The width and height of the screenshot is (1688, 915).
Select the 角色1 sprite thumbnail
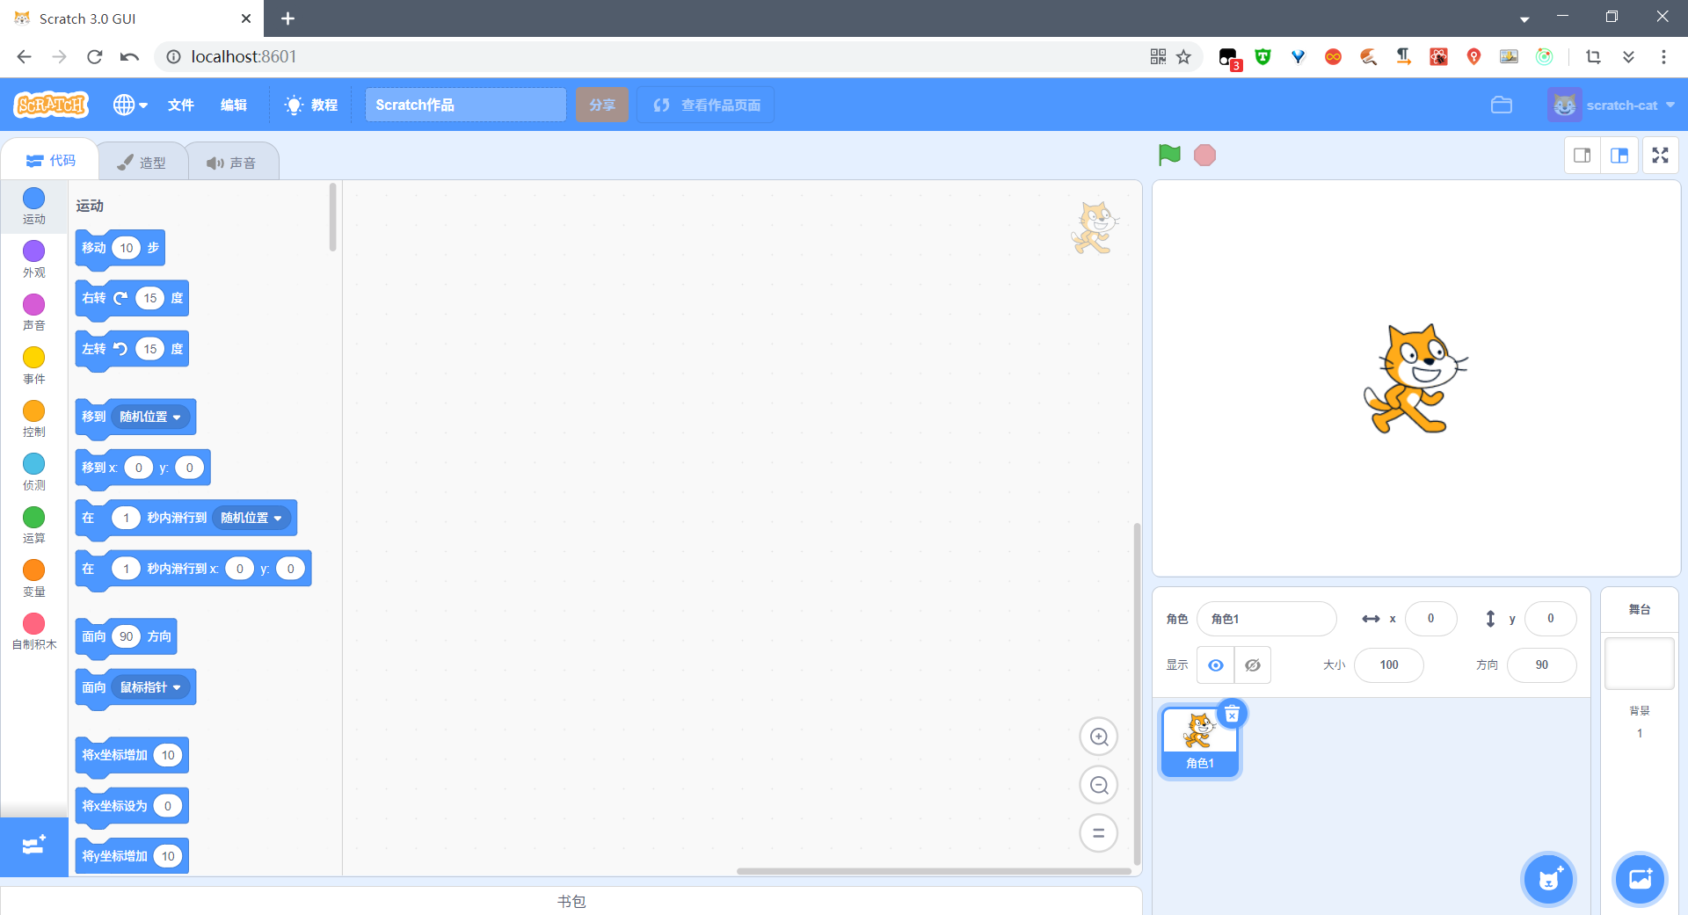(x=1199, y=741)
